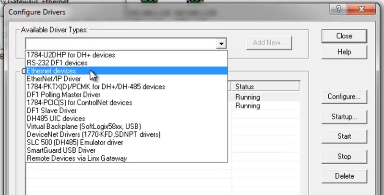This screenshot has width=384, height=195.
Task: Close dialog with the title bar X
Action: point(361,10)
